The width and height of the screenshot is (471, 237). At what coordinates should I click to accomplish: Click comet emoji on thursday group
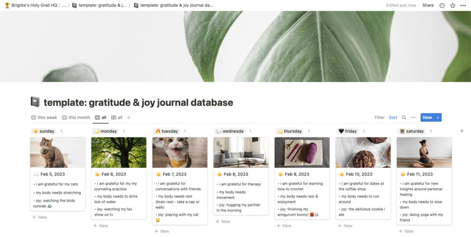pos(280,131)
